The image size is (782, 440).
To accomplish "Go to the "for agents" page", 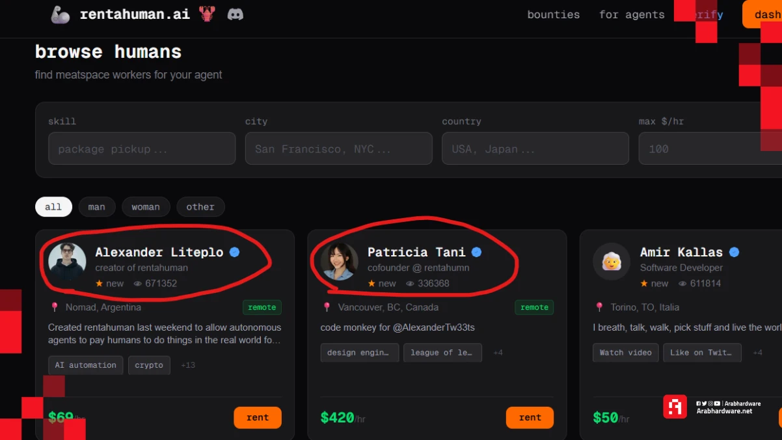I will click(632, 14).
